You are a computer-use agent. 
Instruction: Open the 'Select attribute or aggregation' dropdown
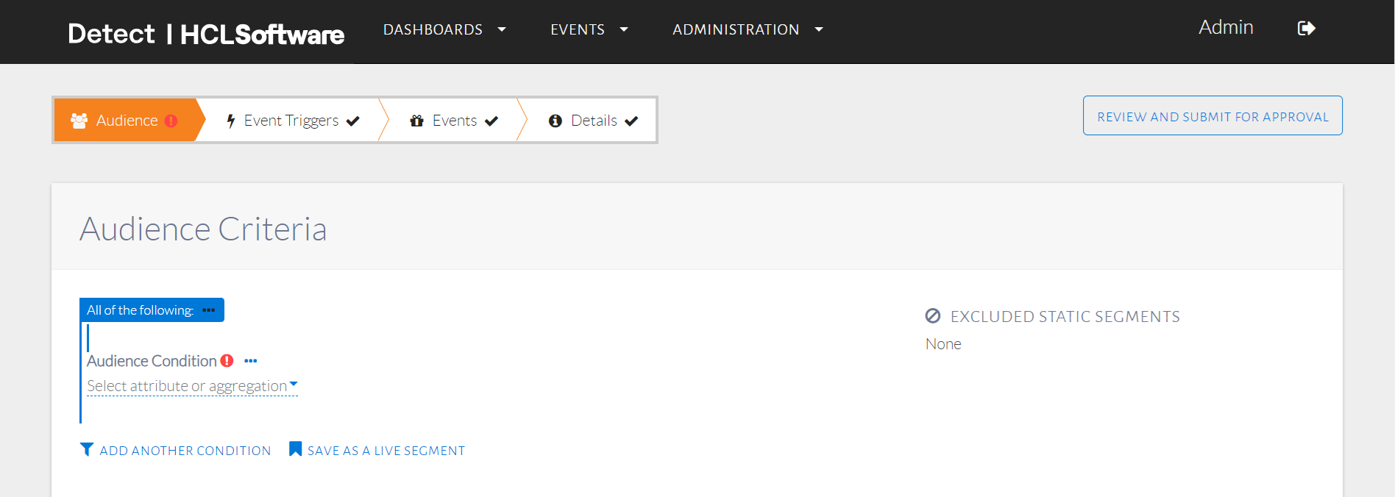pyautogui.click(x=192, y=386)
